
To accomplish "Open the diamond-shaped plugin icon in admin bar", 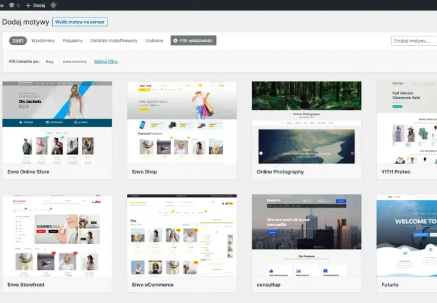I will pos(53,5).
